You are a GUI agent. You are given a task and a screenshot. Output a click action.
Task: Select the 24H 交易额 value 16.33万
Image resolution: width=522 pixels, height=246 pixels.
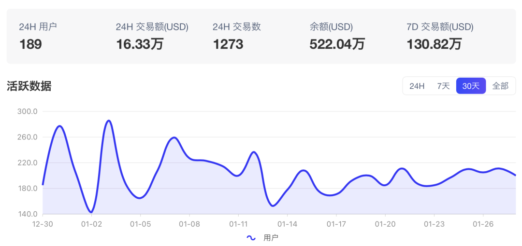tap(140, 44)
